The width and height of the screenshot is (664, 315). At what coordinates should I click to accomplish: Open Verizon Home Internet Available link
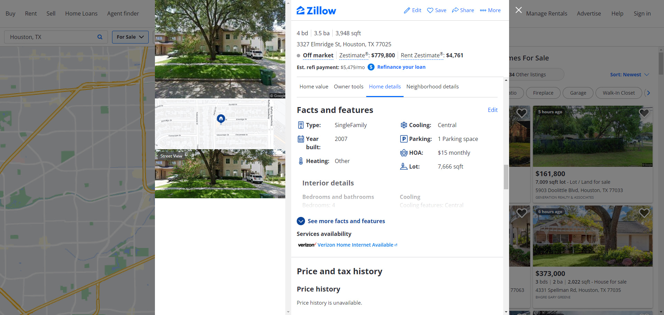point(357,245)
